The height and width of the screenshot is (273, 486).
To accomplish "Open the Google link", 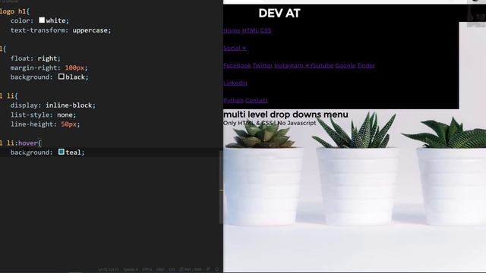I will click(x=346, y=65).
